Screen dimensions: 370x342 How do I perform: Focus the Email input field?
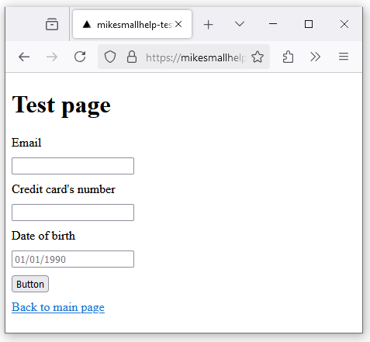pyautogui.click(x=73, y=166)
